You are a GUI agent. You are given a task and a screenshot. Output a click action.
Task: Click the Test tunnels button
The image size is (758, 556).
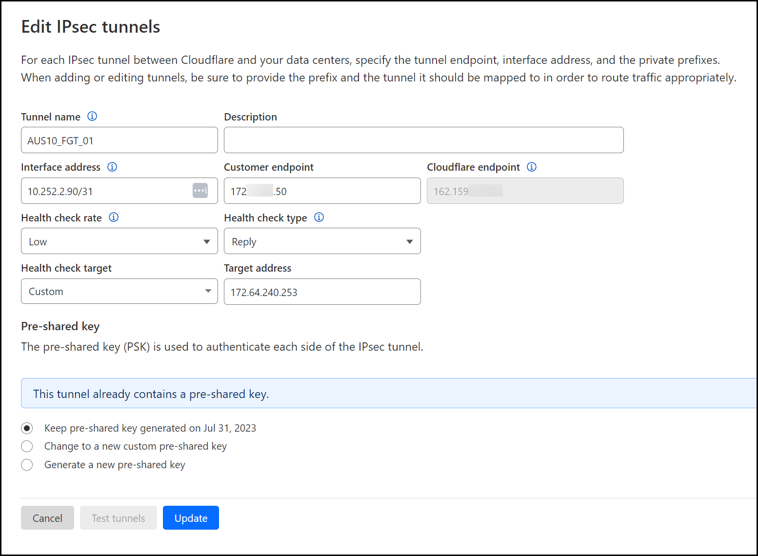118,517
